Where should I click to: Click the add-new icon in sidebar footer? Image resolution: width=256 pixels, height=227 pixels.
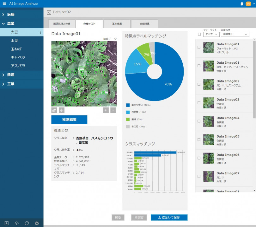(x=6, y=223)
